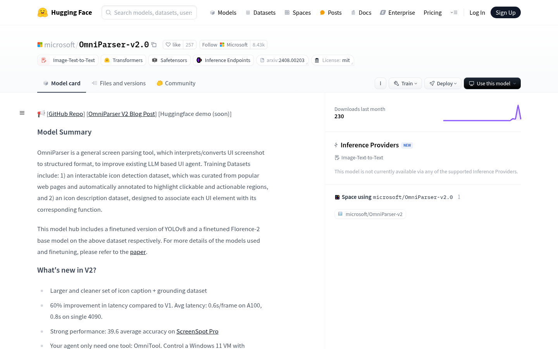The width and height of the screenshot is (558, 349).
Task: Click the search models input field
Action: tap(149, 12)
